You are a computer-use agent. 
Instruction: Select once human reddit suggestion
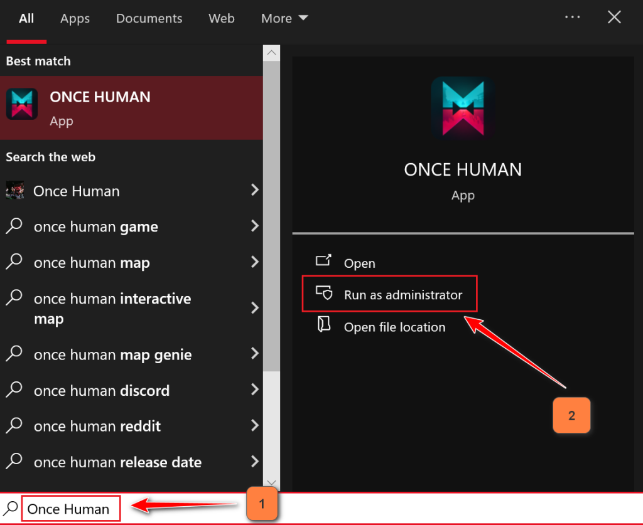(131, 427)
